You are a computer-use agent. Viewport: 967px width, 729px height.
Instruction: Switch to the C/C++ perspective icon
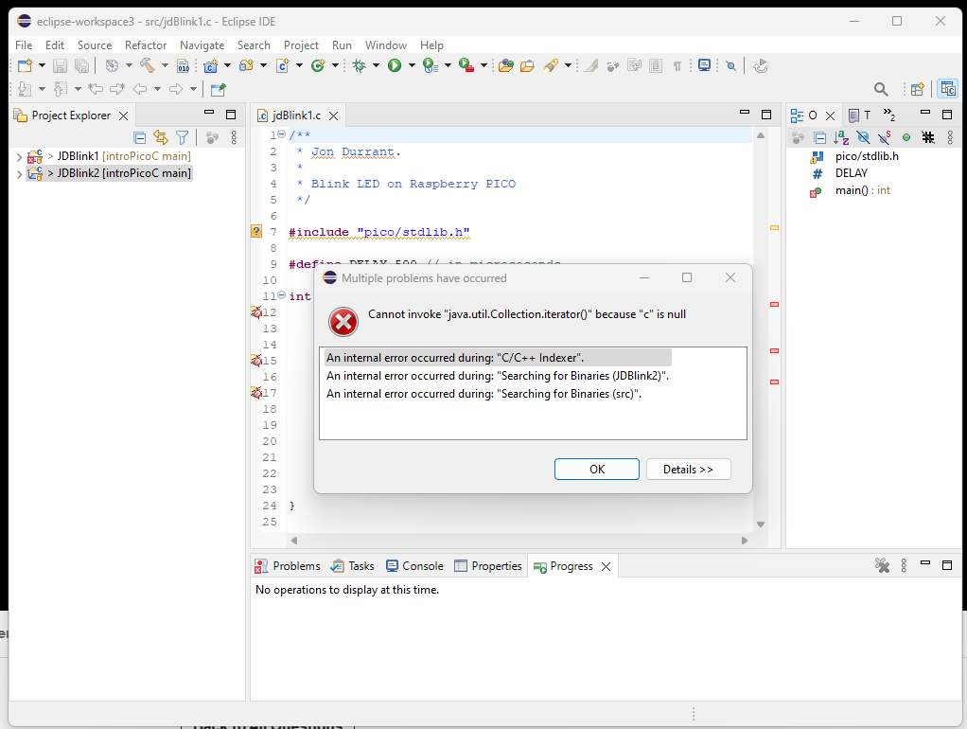[947, 90]
